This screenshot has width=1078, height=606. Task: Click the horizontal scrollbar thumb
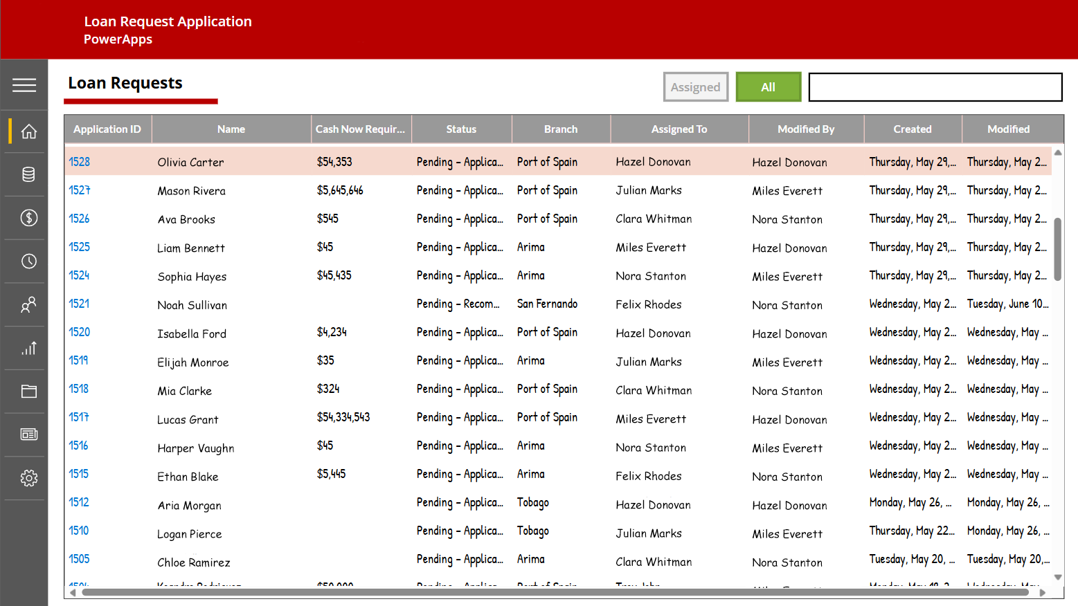click(555, 592)
